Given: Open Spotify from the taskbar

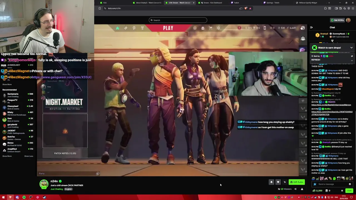Looking at the screenshot, I should click(x=24, y=197).
